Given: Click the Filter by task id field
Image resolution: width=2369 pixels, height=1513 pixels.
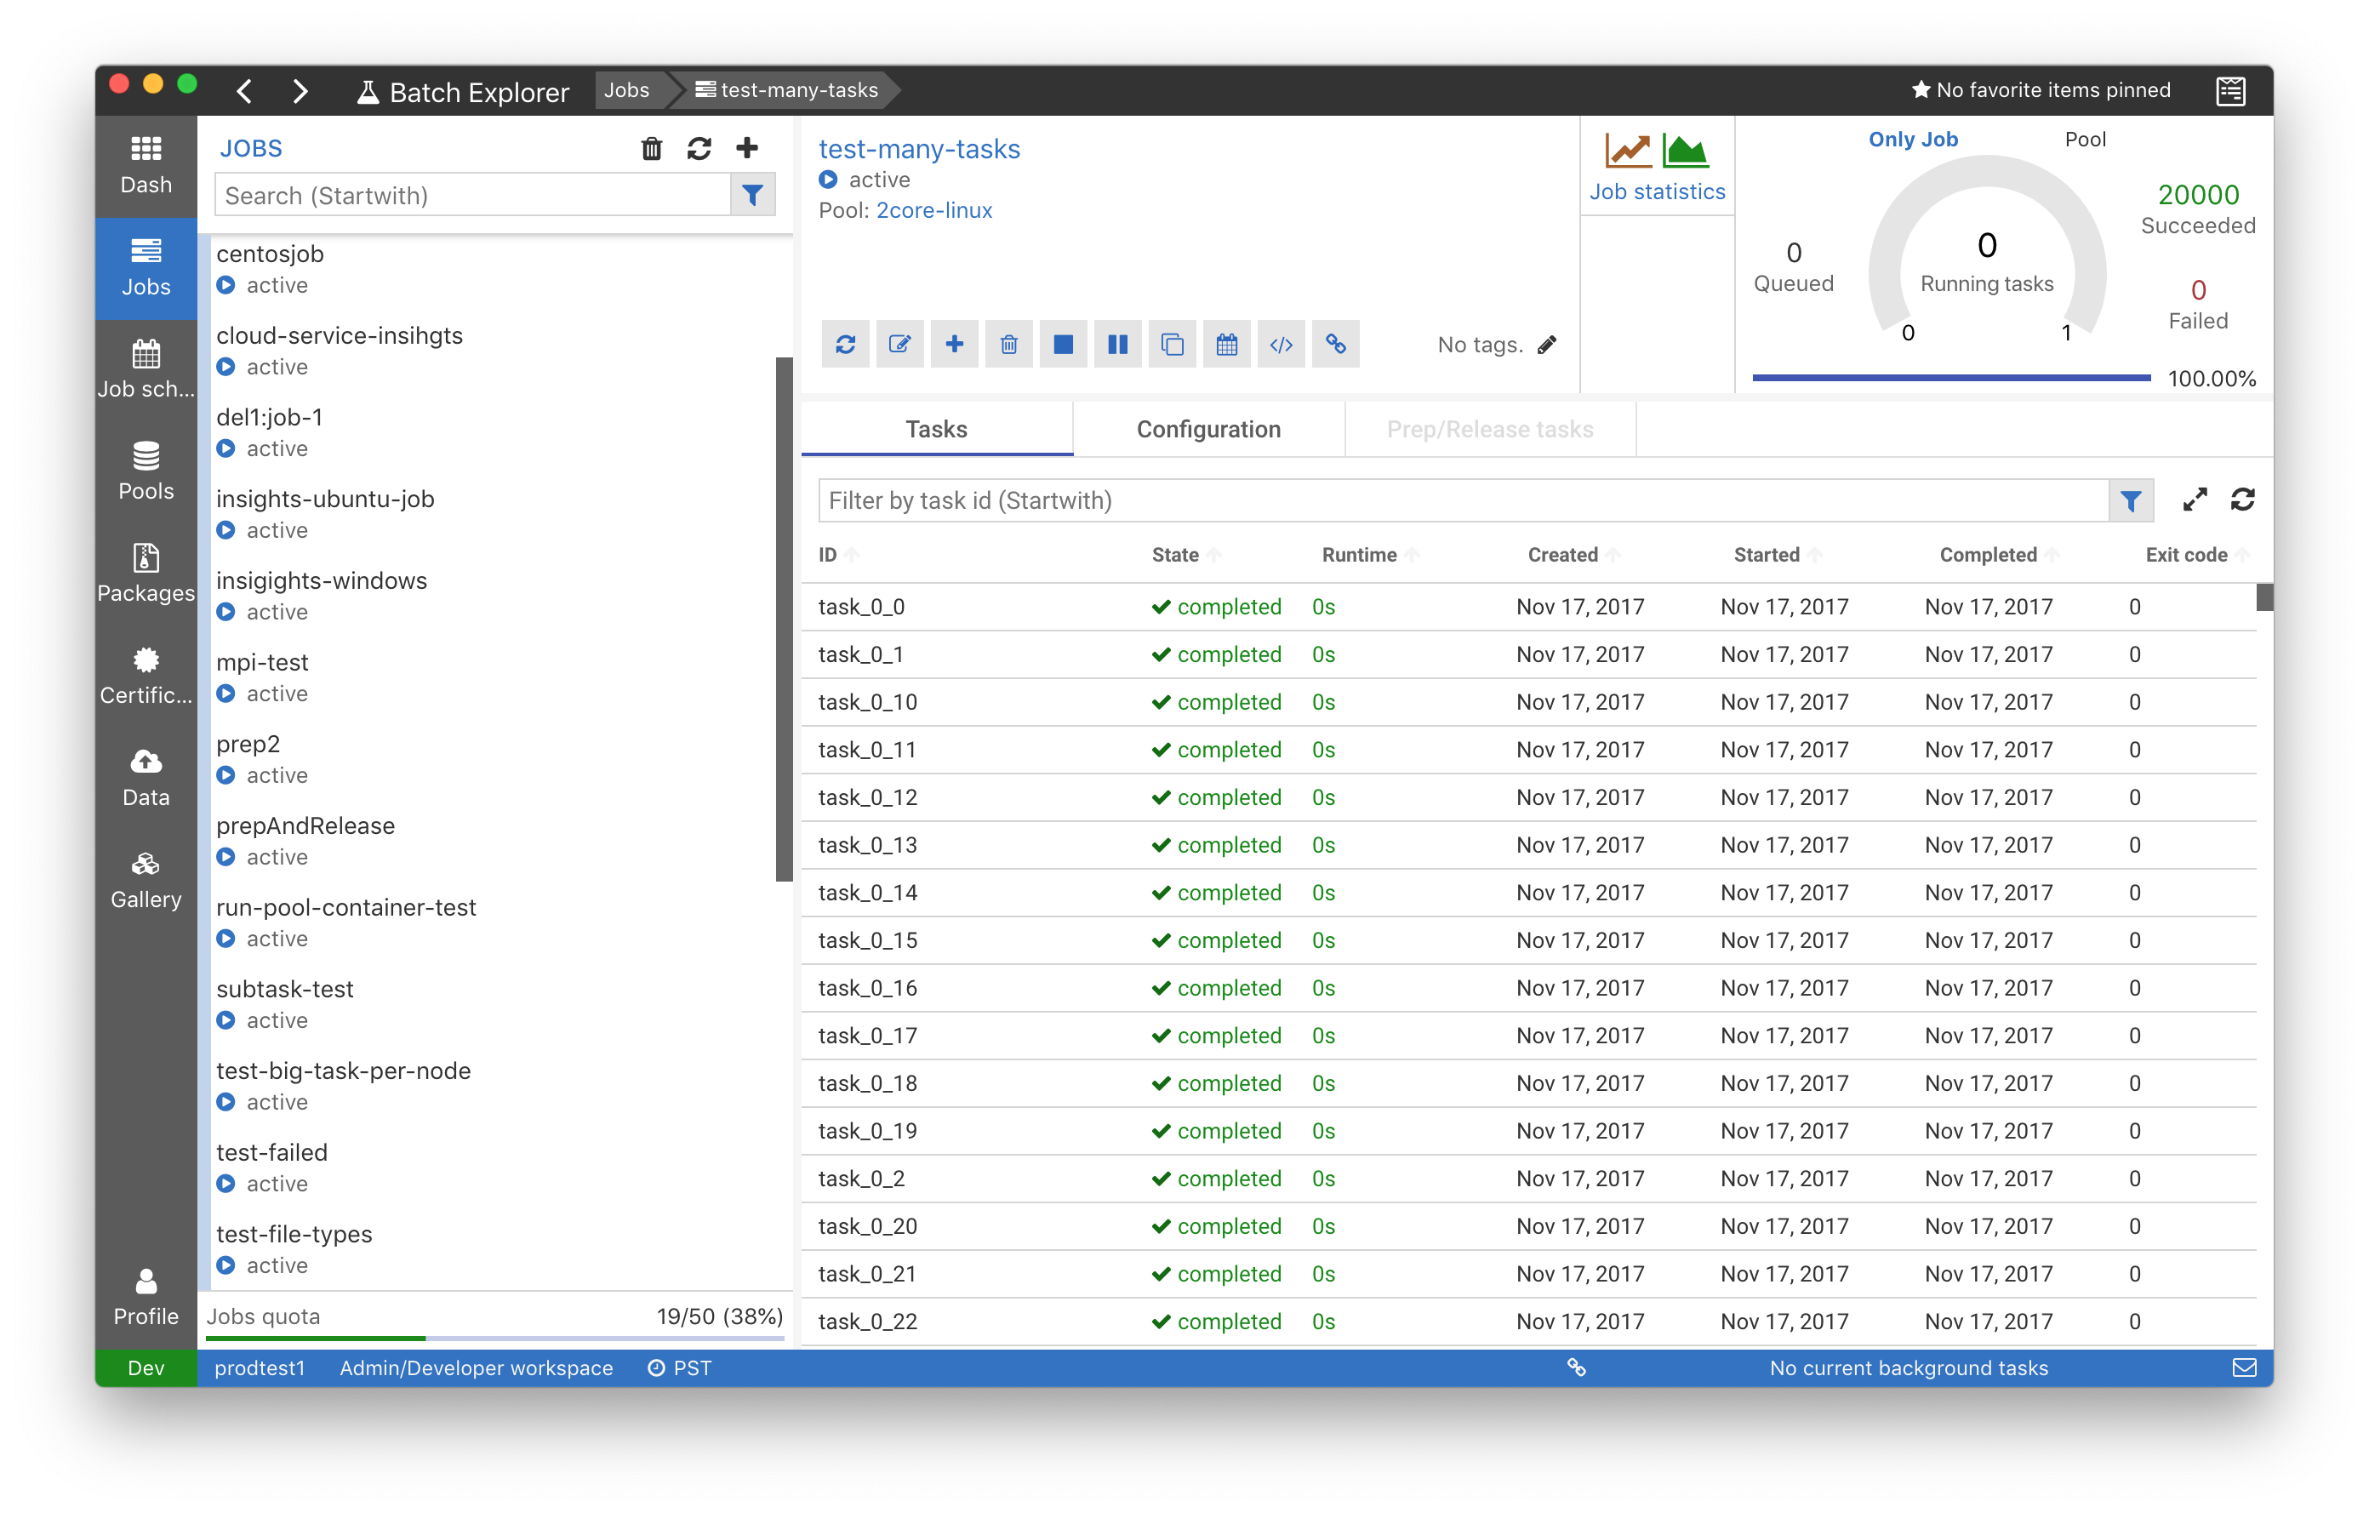Looking at the screenshot, I should pyautogui.click(x=1462, y=500).
